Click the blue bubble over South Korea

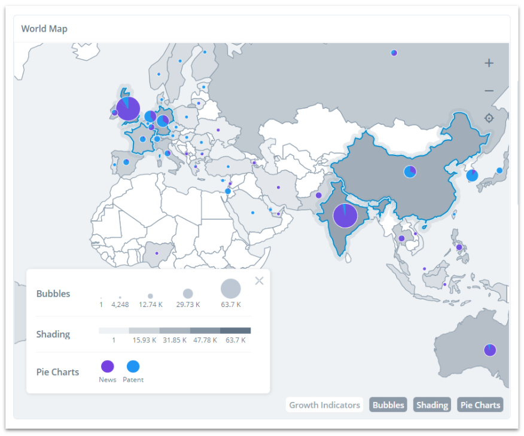[472, 176]
